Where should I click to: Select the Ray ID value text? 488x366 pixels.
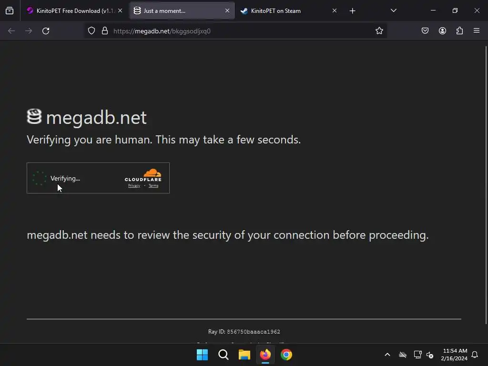tap(254, 332)
